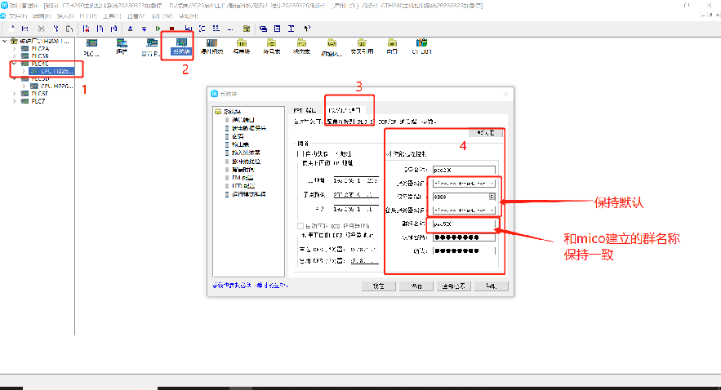Open the 符号表 symbol table folder icon
Image resolution: width=721 pixels, height=390 pixels.
pyautogui.click(x=271, y=47)
